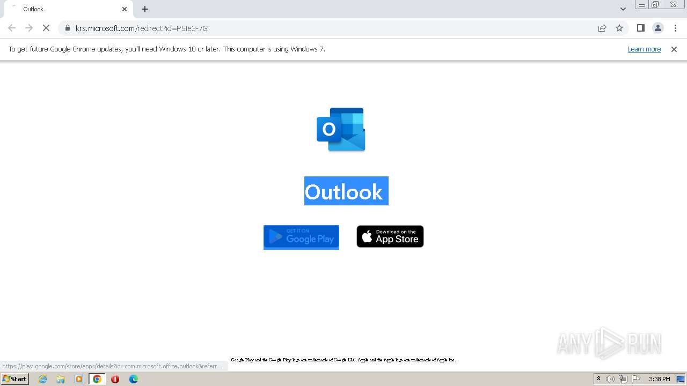The height and width of the screenshot is (386, 687).
Task: Stop loading the page
Action: (46, 28)
